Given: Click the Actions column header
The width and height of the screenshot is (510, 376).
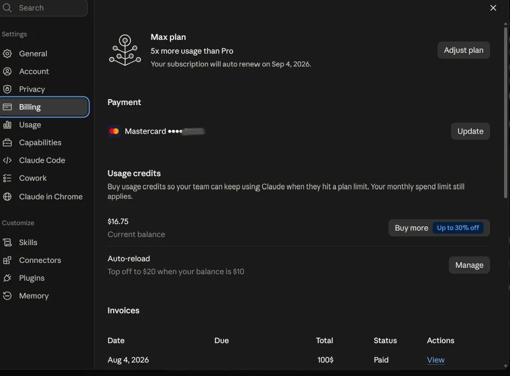Looking at the screenshot, I should click(440, 340).
